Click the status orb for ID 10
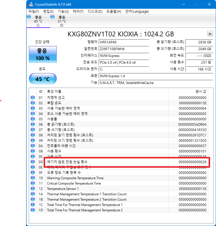The image size is (216, 226). point(33,178)
